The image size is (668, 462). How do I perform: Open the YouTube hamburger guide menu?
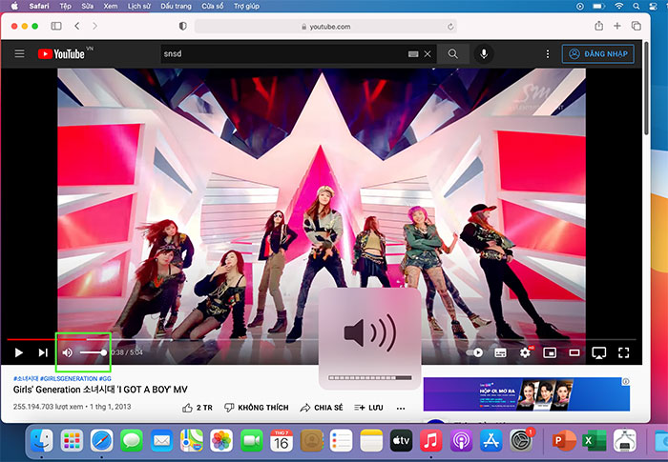click(20, 53)
